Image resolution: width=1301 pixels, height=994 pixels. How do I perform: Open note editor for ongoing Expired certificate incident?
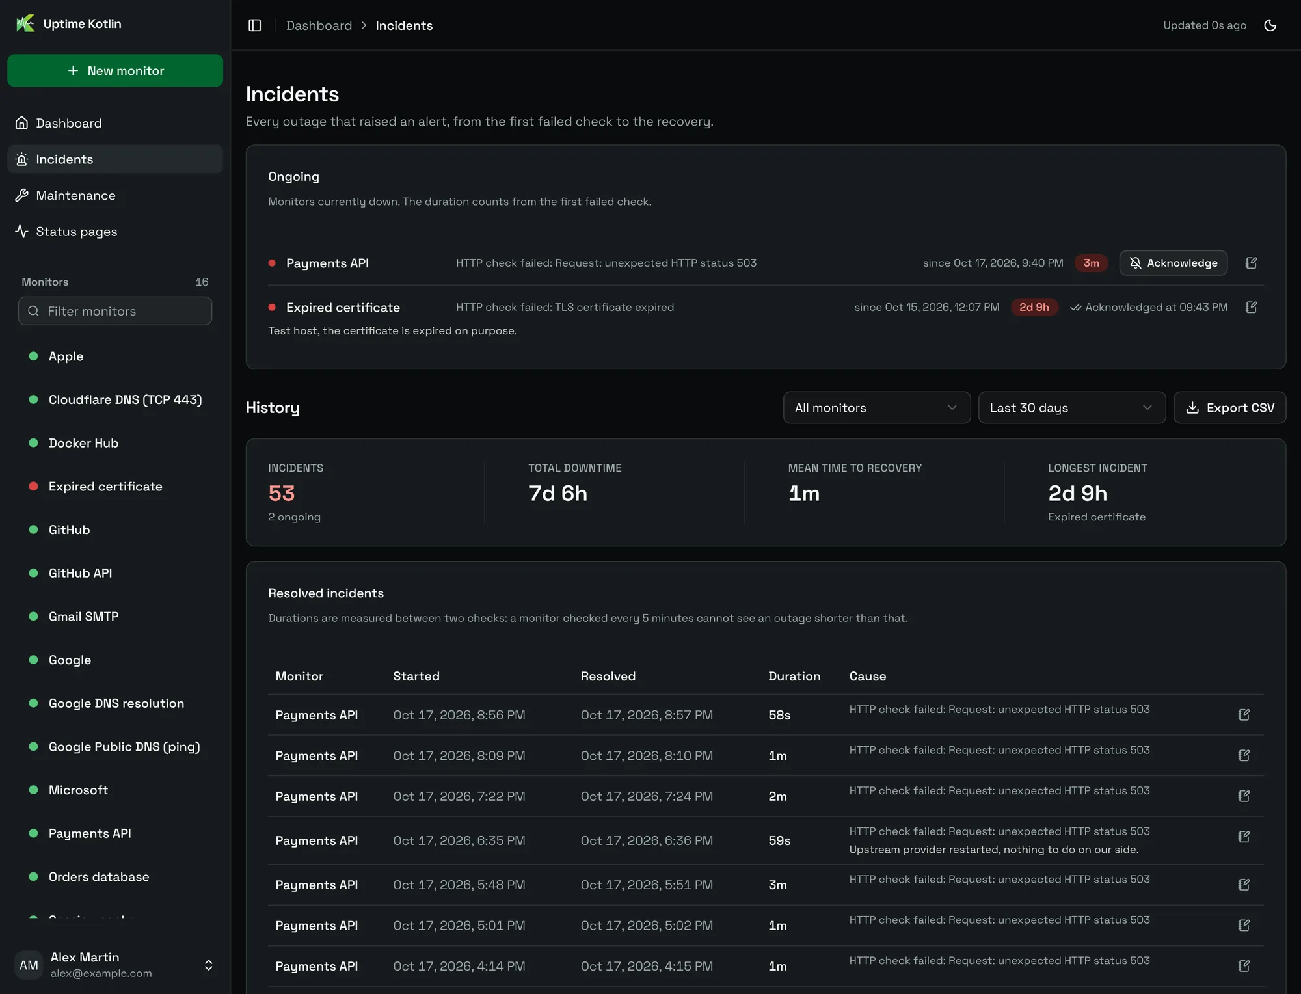point(1251,307)
